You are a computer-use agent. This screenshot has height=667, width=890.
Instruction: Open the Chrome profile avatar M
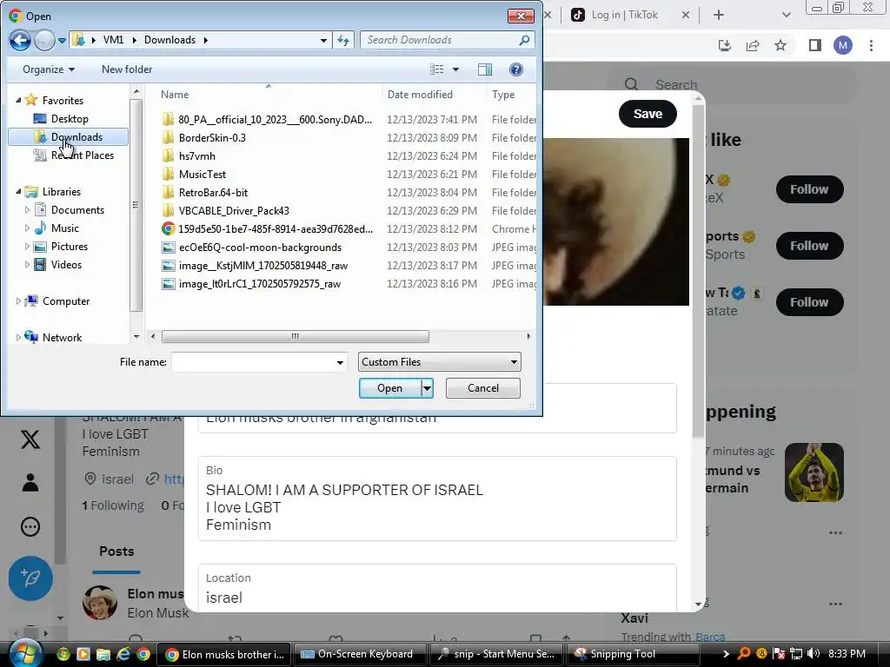(842, 45)
